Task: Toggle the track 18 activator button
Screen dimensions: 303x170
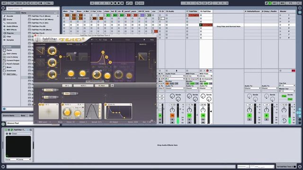Action: point(203,115)
